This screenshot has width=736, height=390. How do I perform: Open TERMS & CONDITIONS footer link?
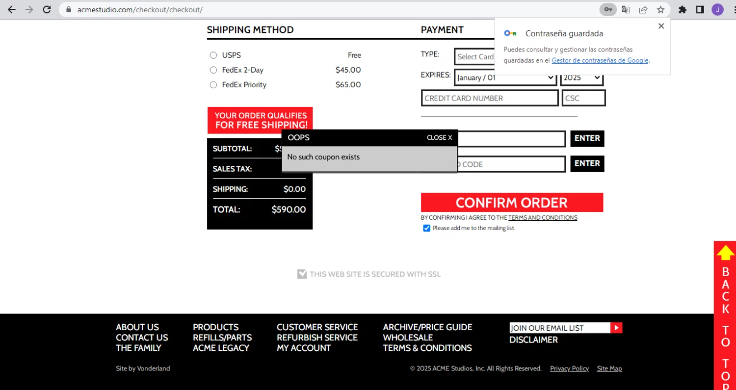(x=427, y=348)
